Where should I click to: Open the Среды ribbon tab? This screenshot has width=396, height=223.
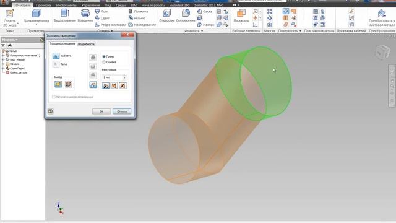(121, 5)
